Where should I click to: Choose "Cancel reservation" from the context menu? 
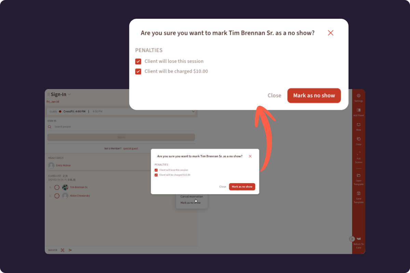pyautogui.click(x=191, y=197)
